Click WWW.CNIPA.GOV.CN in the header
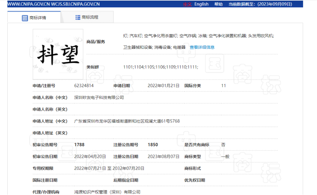The width and height of the screenshot is (317, 195). 29,4
